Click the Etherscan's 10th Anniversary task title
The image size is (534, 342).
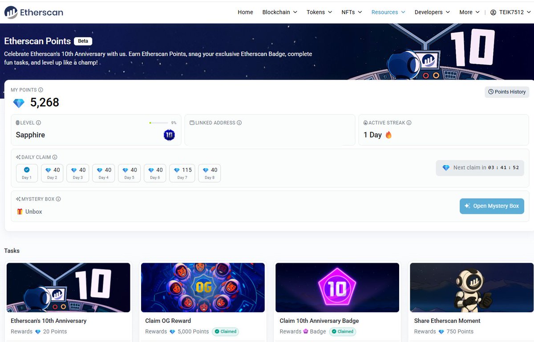coord(49,321)
